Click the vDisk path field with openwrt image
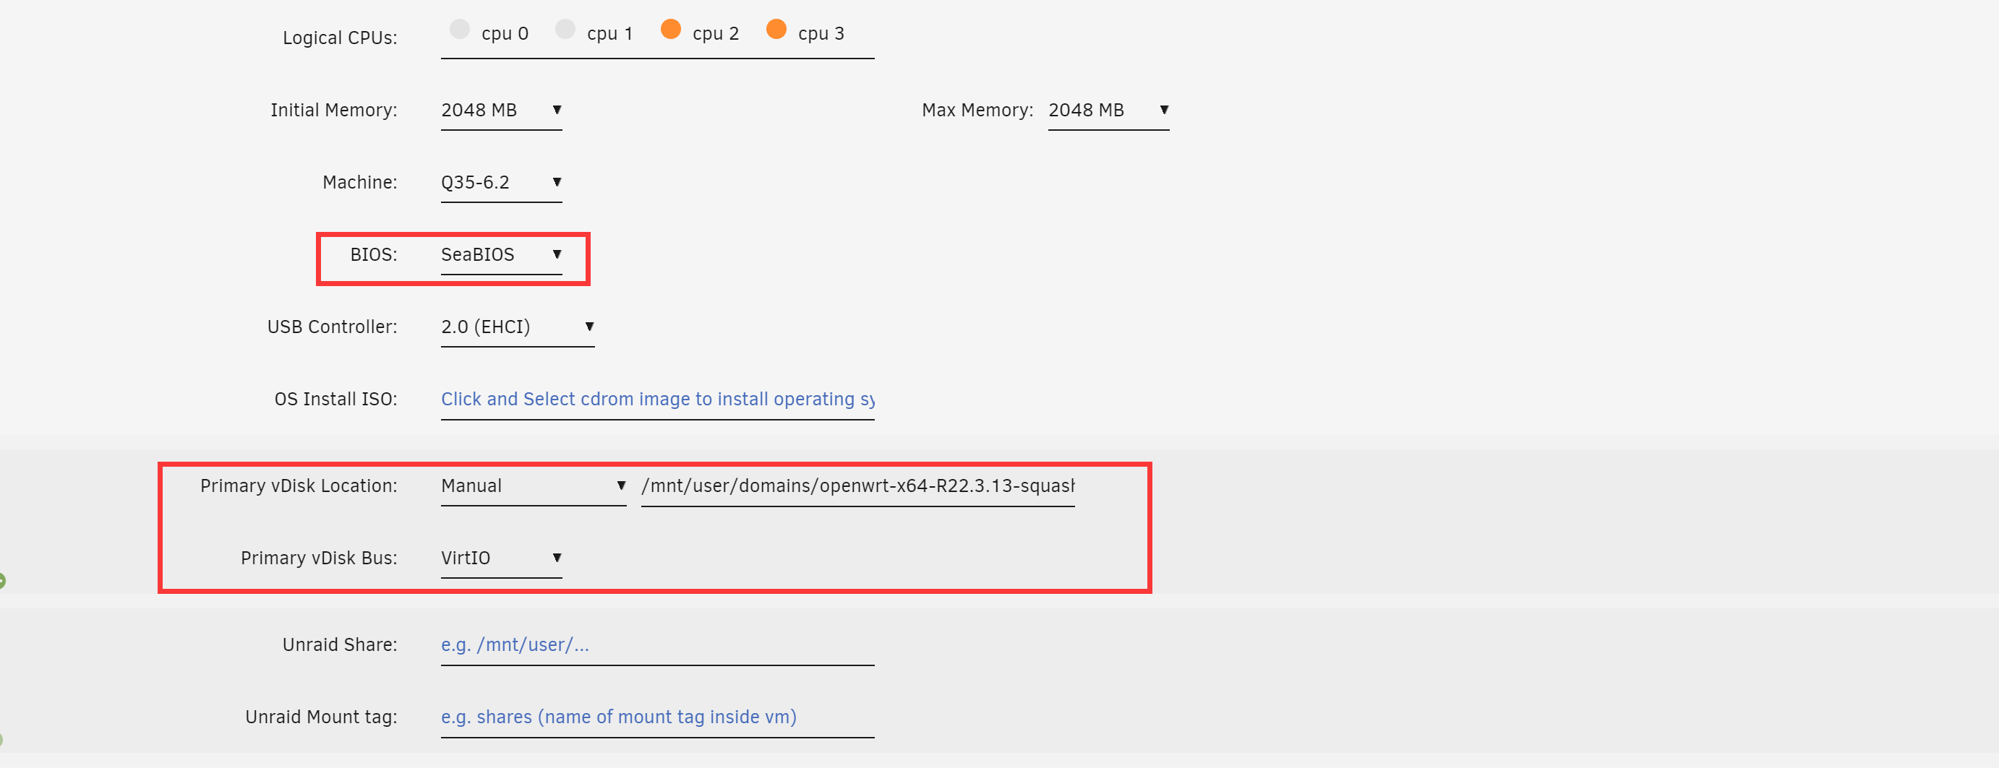1999x768 pixels. pos(857,486)
